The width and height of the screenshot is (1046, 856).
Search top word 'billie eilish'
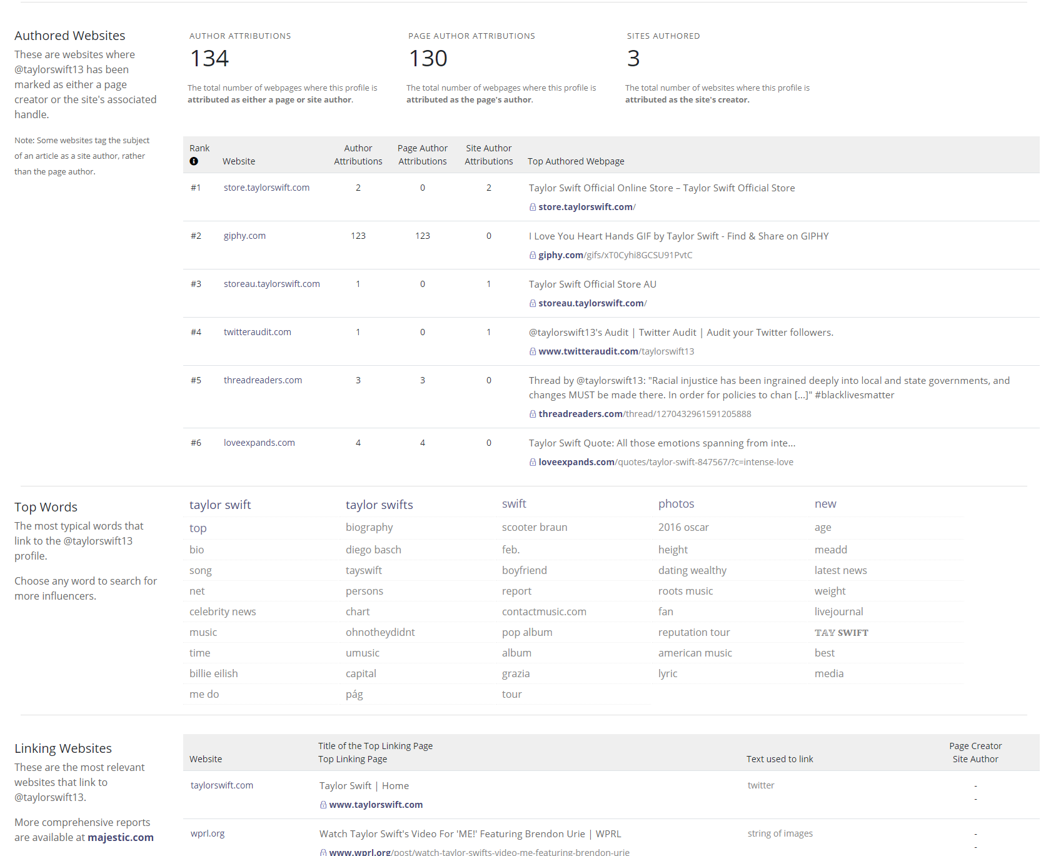[214, 673]
